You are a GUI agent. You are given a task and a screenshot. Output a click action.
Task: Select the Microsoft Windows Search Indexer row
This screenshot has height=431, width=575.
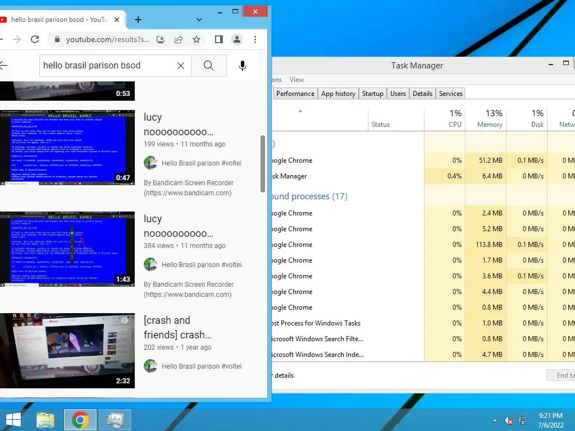click(x=423, y=355)
